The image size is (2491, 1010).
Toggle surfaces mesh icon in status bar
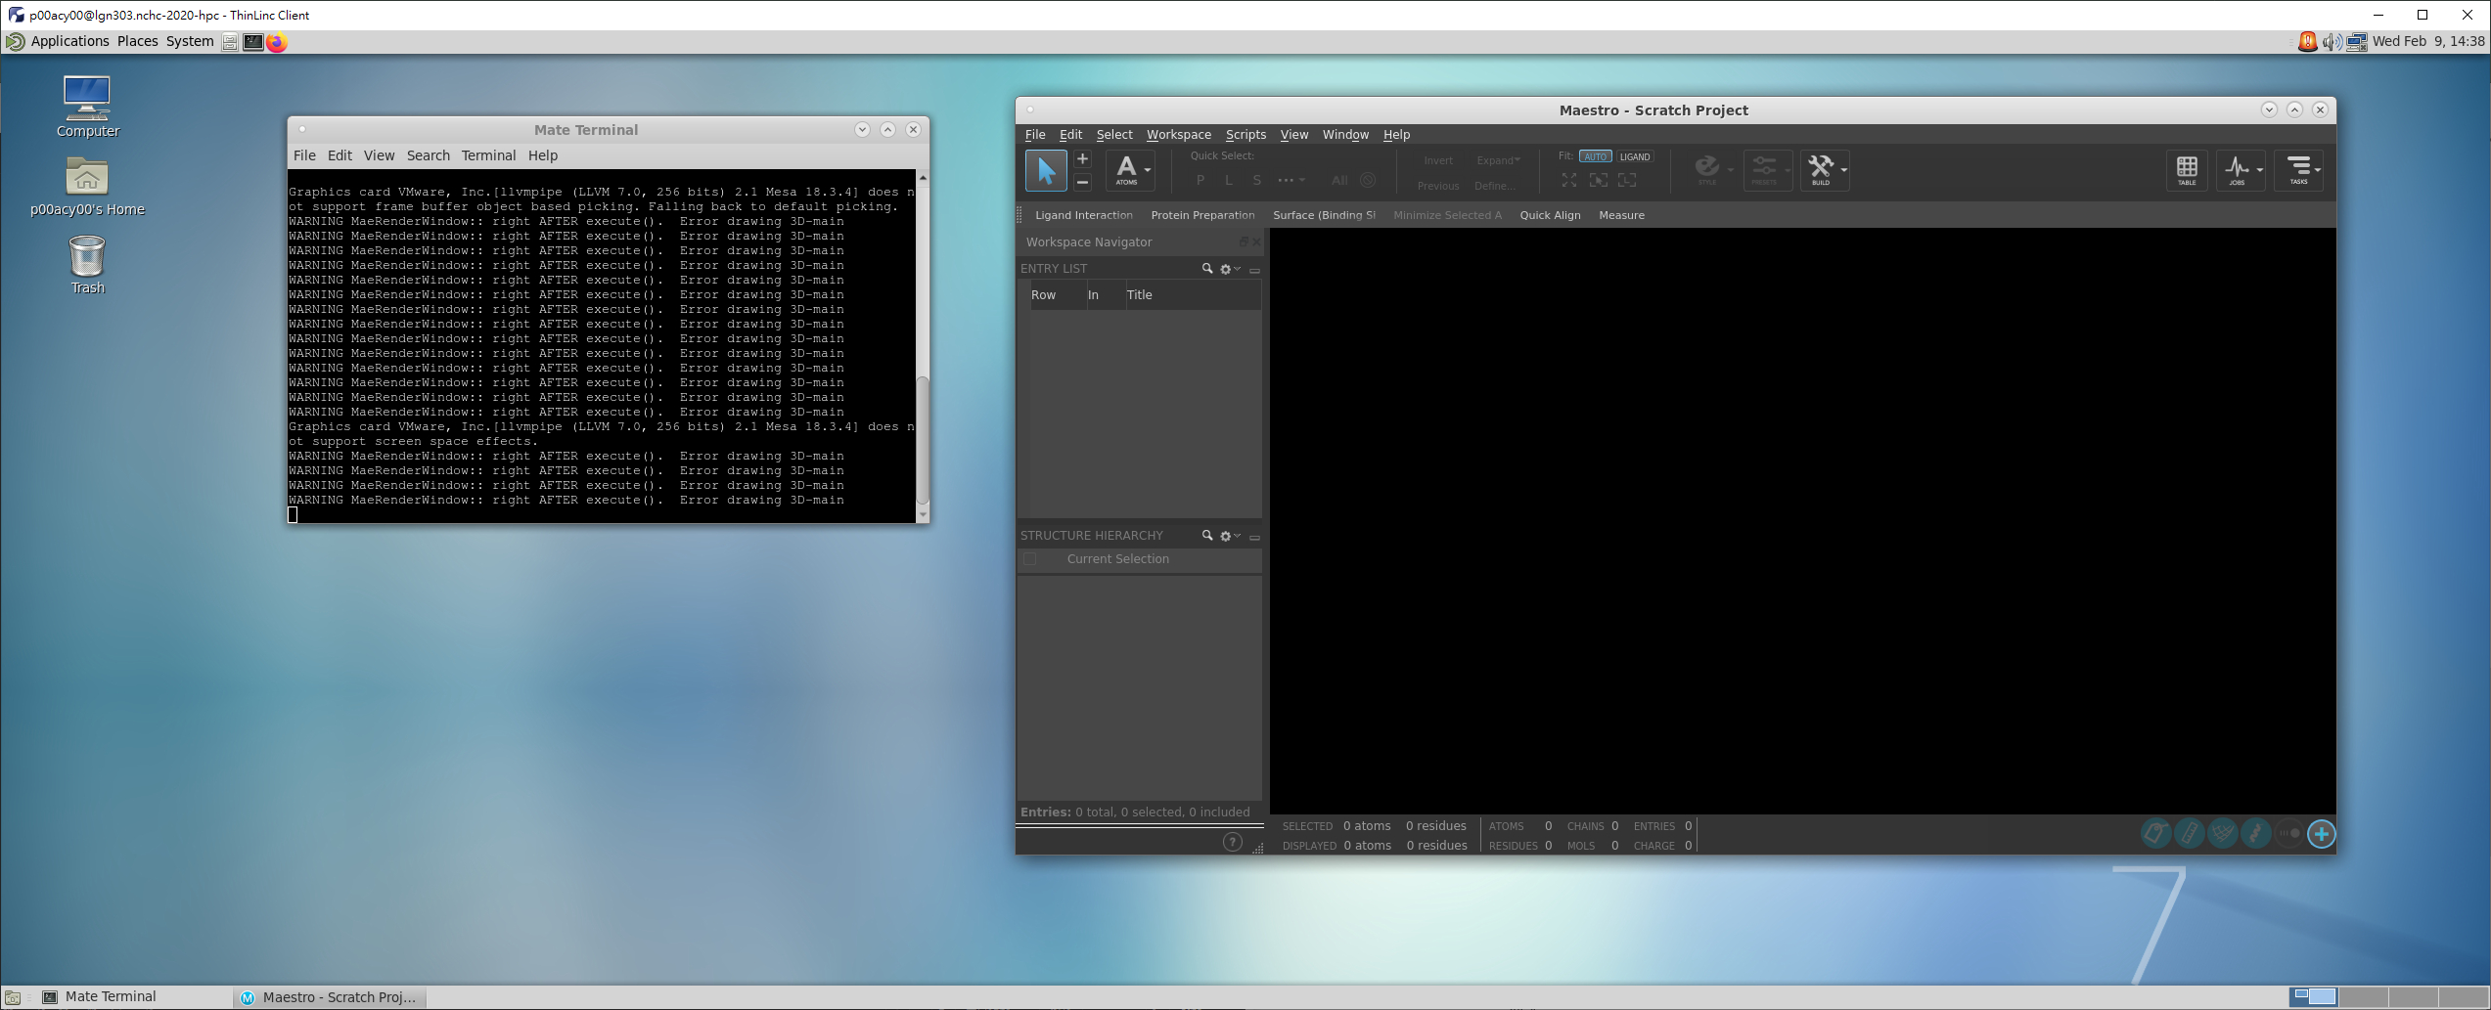2222,834
